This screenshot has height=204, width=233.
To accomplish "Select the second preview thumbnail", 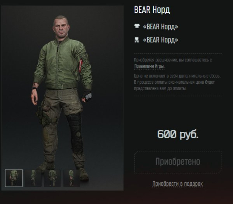I will [x=33, y=178].
